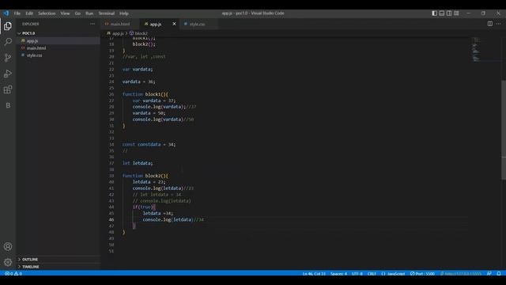Image resolution: width=506 pixels, height=285 pixels.
Task: Expand the OUTLINE section
Action: [58, 259]
